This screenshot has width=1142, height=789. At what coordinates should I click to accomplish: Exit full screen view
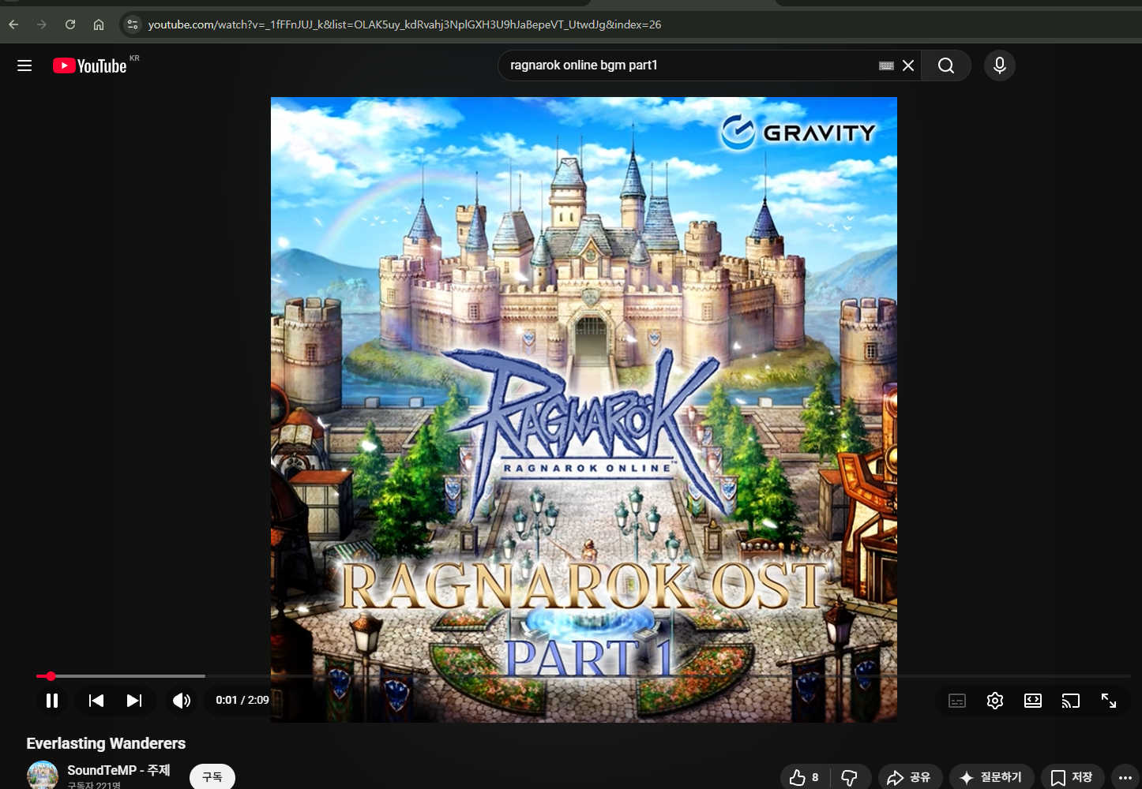pos(1109,701)
